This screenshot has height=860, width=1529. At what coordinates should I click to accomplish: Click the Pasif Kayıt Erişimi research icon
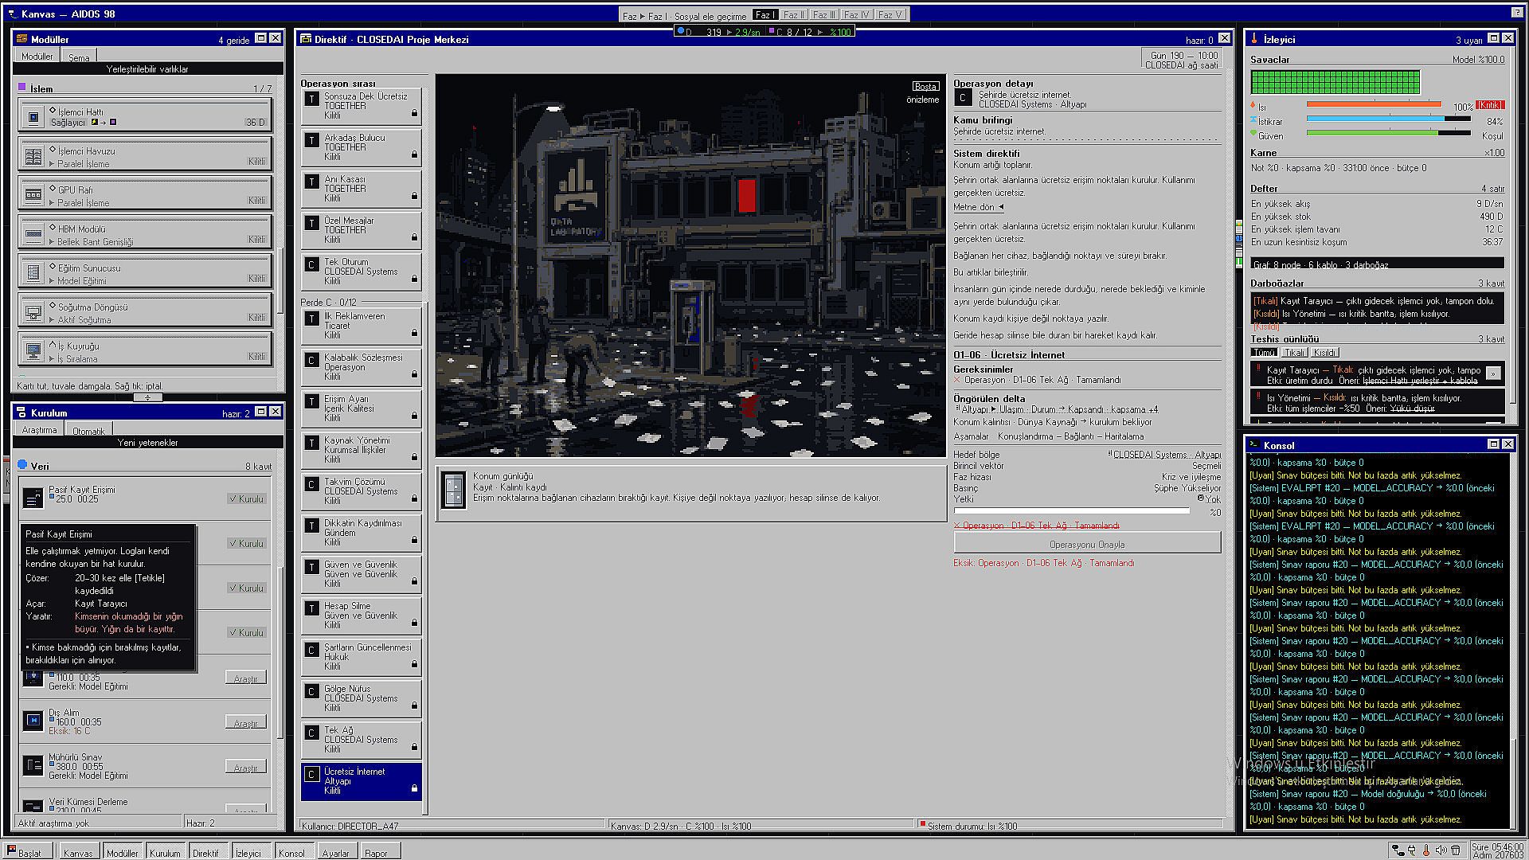33,498
